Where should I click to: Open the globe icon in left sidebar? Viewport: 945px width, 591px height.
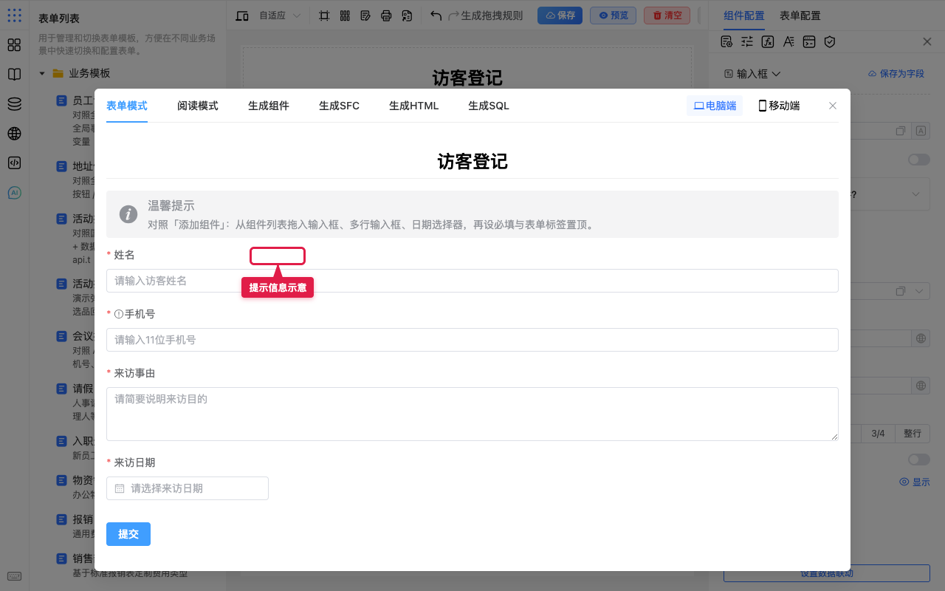click(14, 134)
